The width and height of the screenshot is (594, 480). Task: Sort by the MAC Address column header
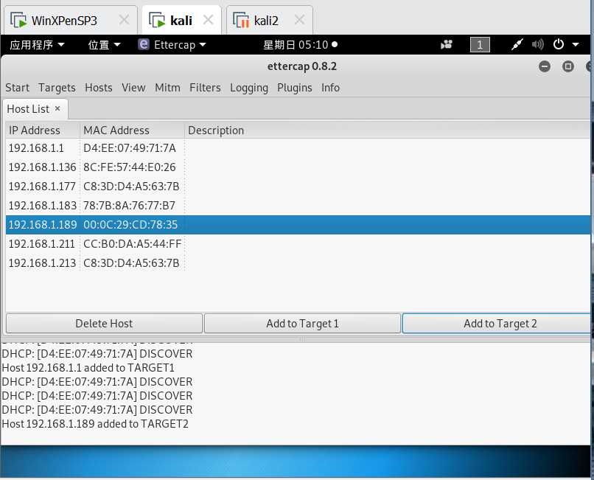click(x=132, y=131)
